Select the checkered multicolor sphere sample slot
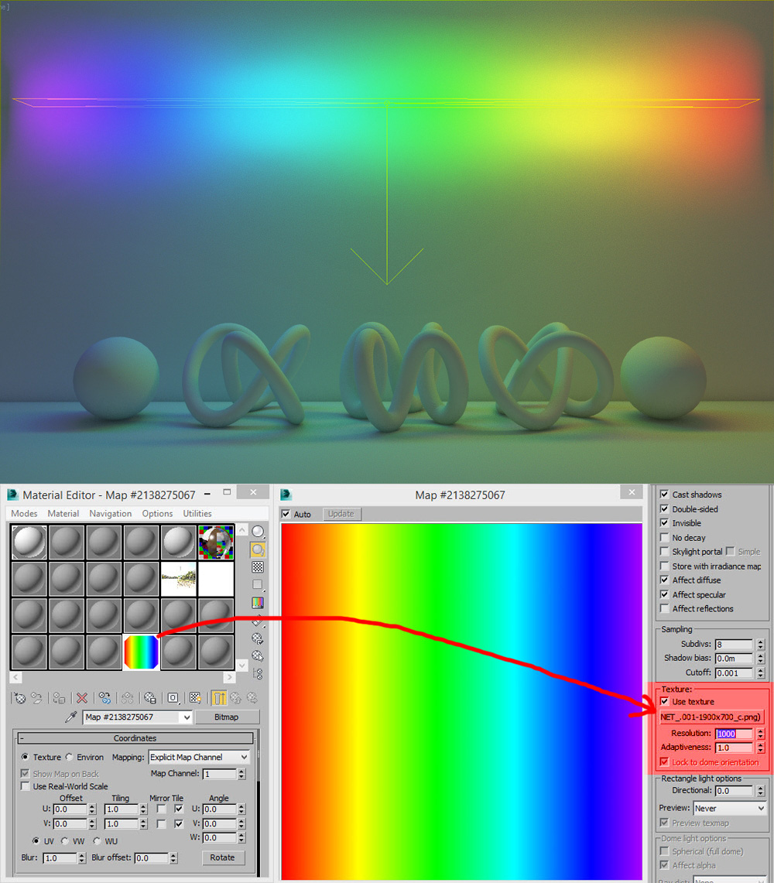The image size is (774, 883). tap(216, 542)
